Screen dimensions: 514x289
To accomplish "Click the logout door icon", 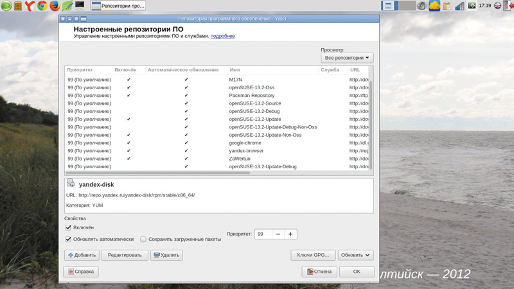I will (x=509, y=6).
